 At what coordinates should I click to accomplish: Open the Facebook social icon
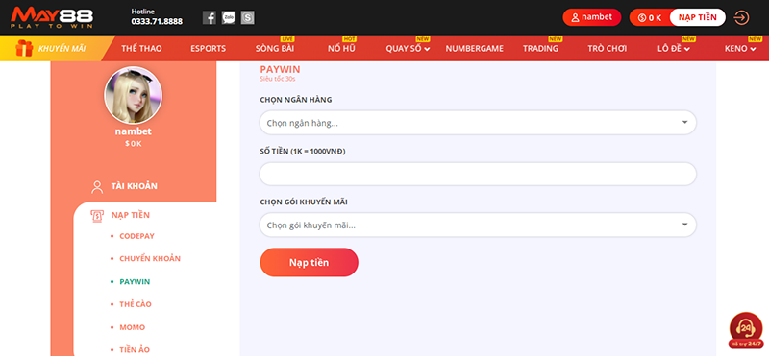pos(210,18)
